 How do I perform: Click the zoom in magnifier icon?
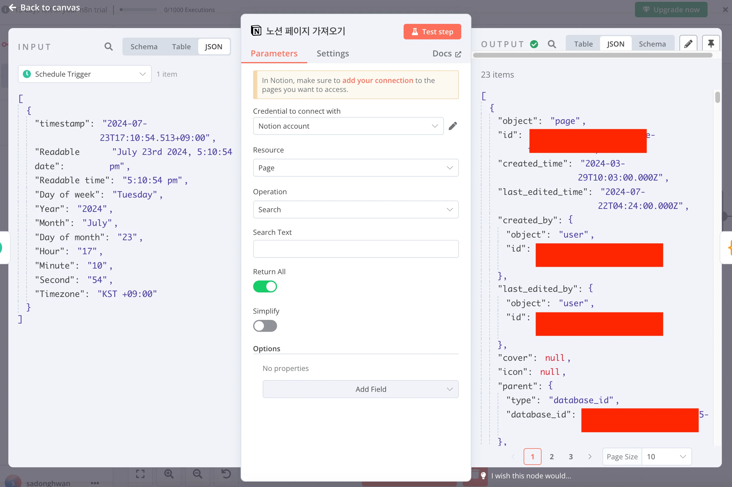(x=169, y=474)
